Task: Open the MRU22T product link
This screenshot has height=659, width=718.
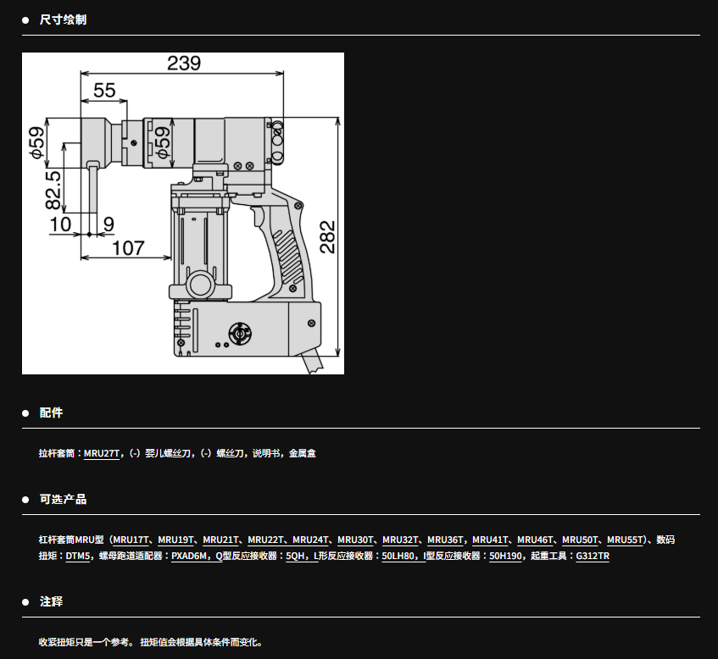Action: (x=266, y=540)
